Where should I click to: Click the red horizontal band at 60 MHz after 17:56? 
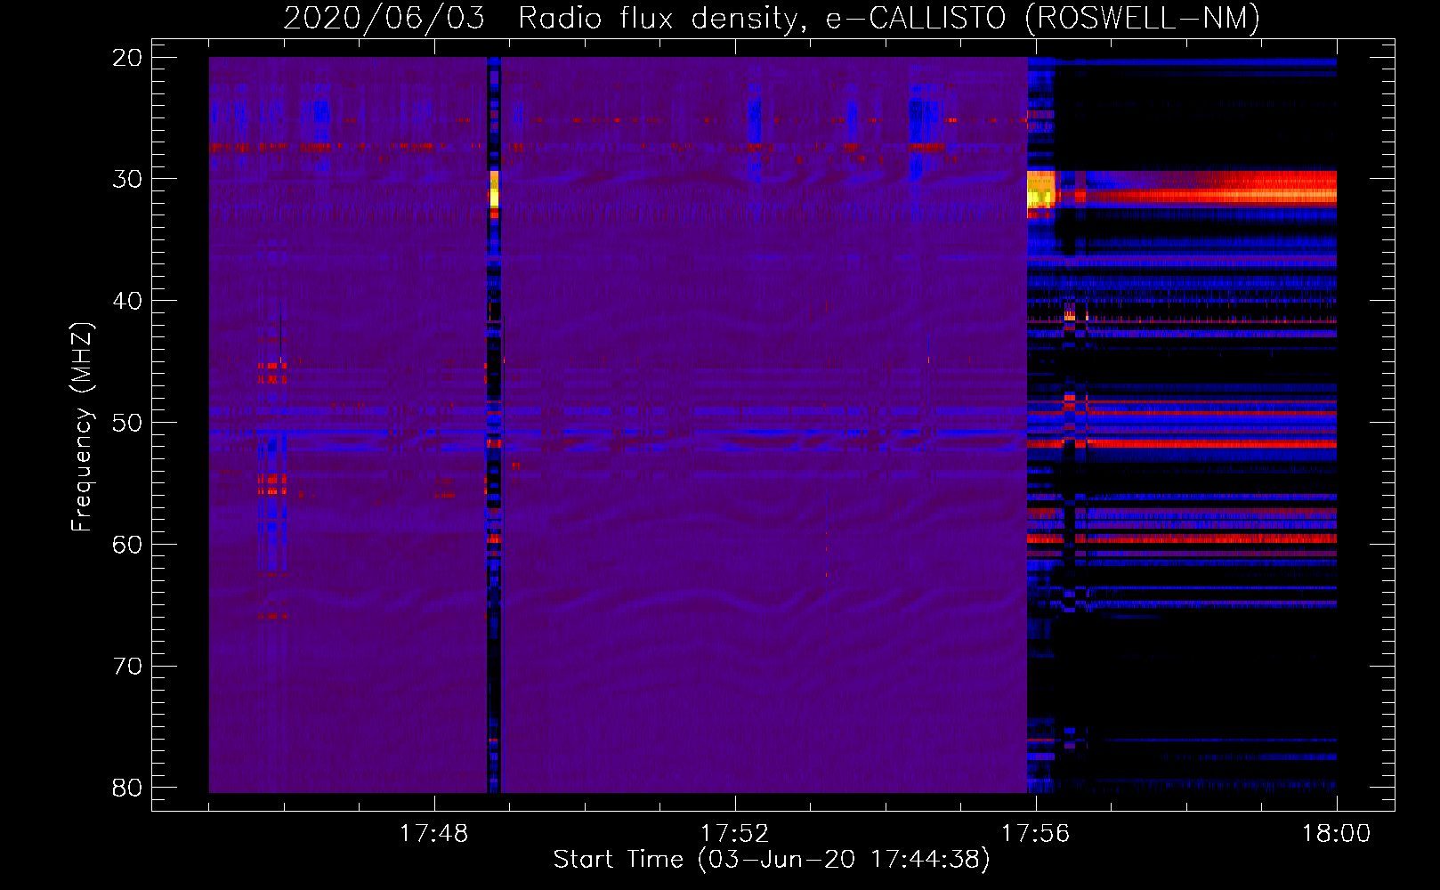tap(1182, 538)
